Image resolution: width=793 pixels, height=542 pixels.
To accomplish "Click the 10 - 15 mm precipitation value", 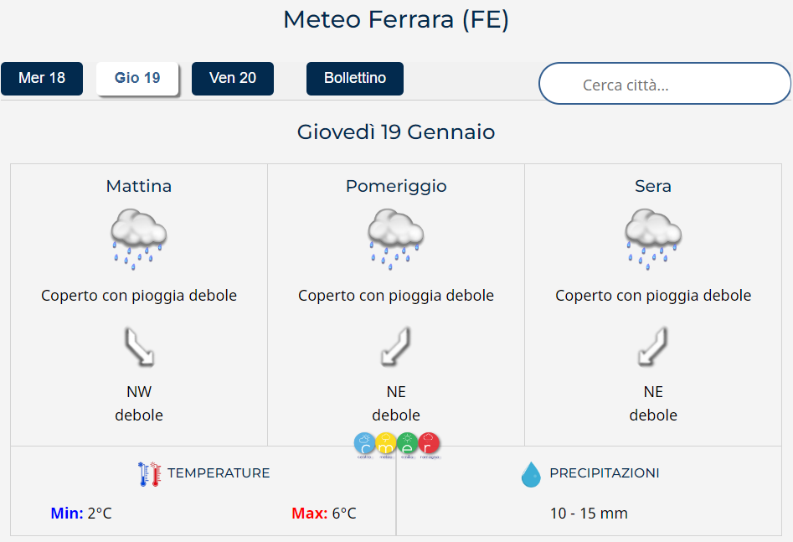I will point(589,514).
